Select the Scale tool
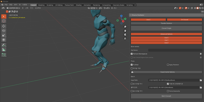 point(4,35)
